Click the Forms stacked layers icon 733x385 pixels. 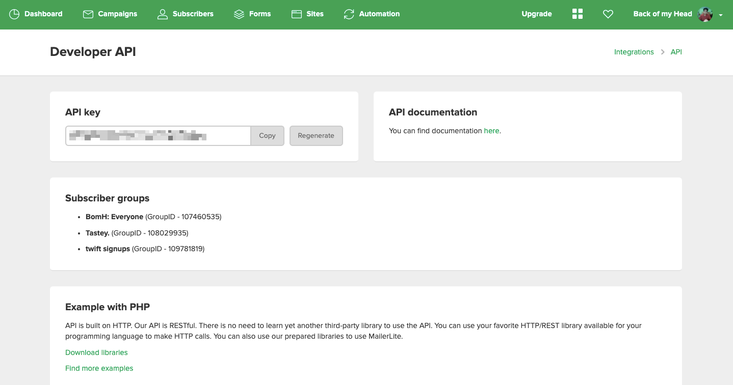point(239,14)
